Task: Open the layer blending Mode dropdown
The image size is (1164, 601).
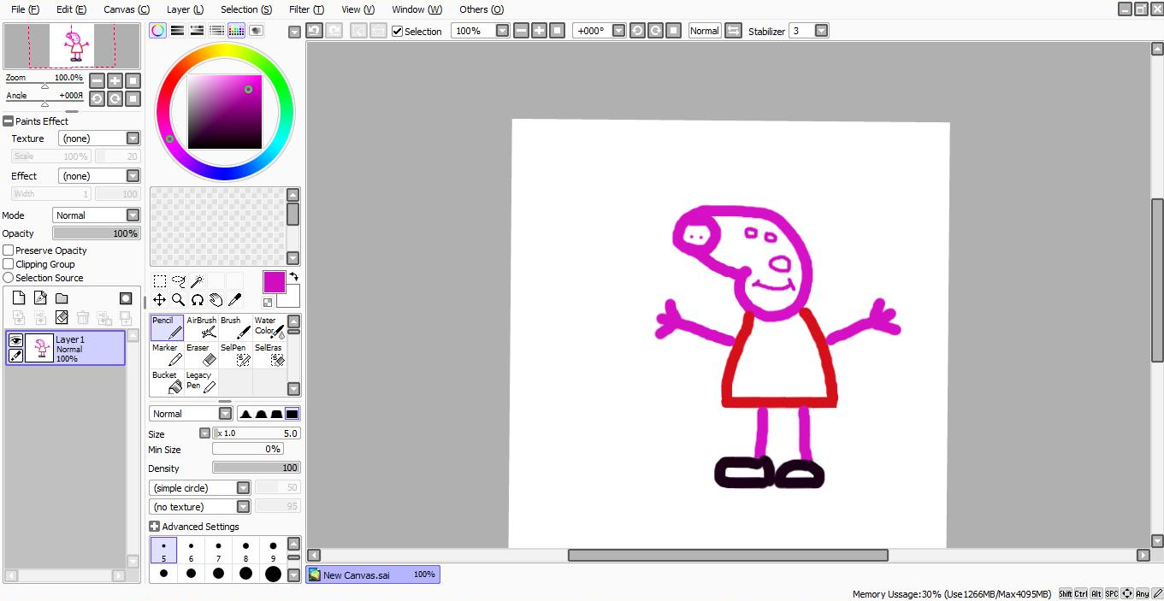Action: [x=133, y=215]
